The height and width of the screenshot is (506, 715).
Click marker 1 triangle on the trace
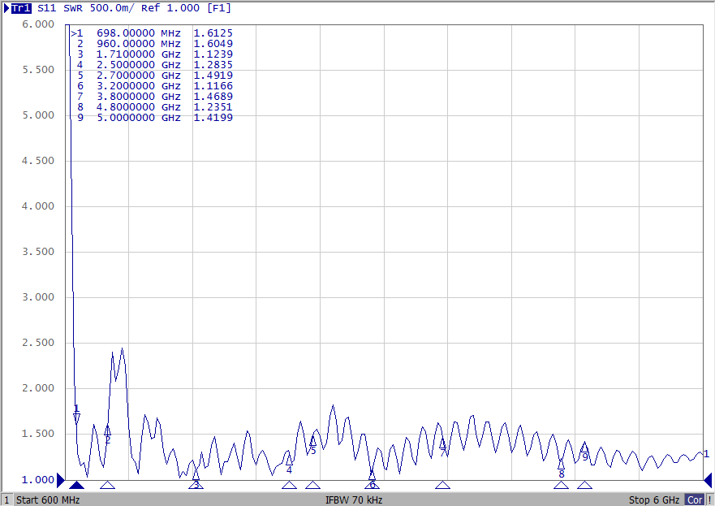(x=76, y=417)
